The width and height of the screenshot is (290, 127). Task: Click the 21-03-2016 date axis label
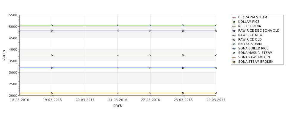click(x=117, y=100)
